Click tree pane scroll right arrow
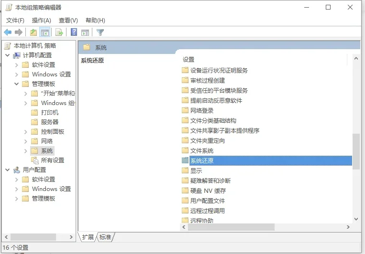 [x=71, y=237]
